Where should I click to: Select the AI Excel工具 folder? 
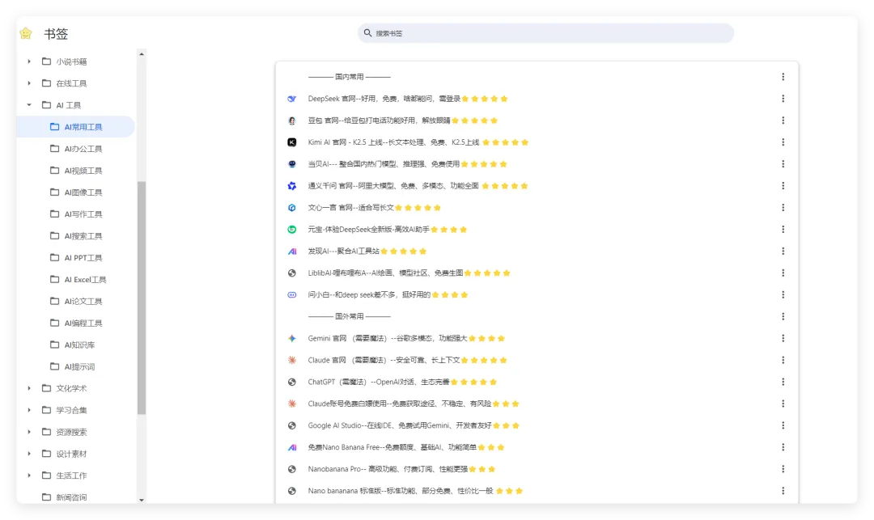(x=76, y=279)
